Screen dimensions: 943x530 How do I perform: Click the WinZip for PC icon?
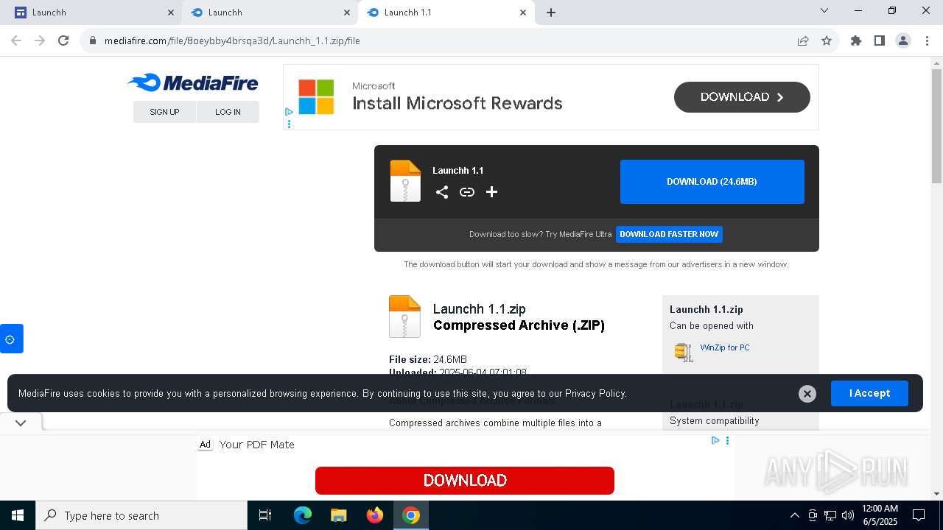pos(683,353)
